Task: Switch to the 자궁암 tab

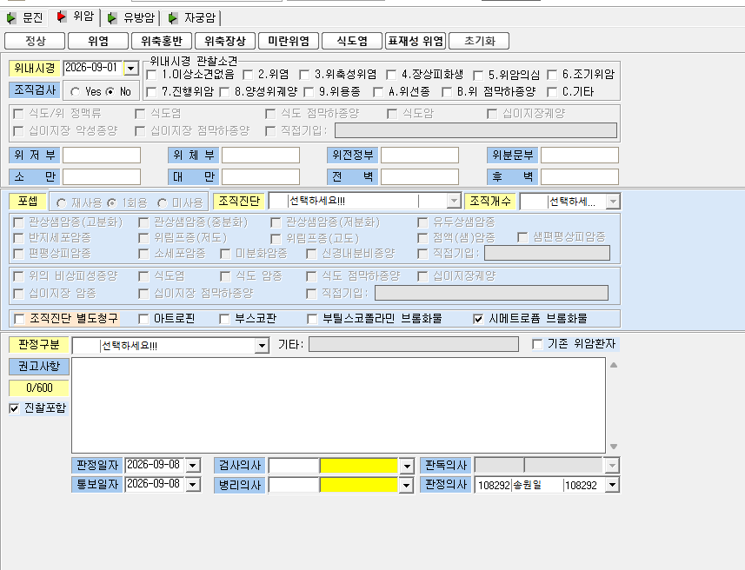Action: (200, 18)
